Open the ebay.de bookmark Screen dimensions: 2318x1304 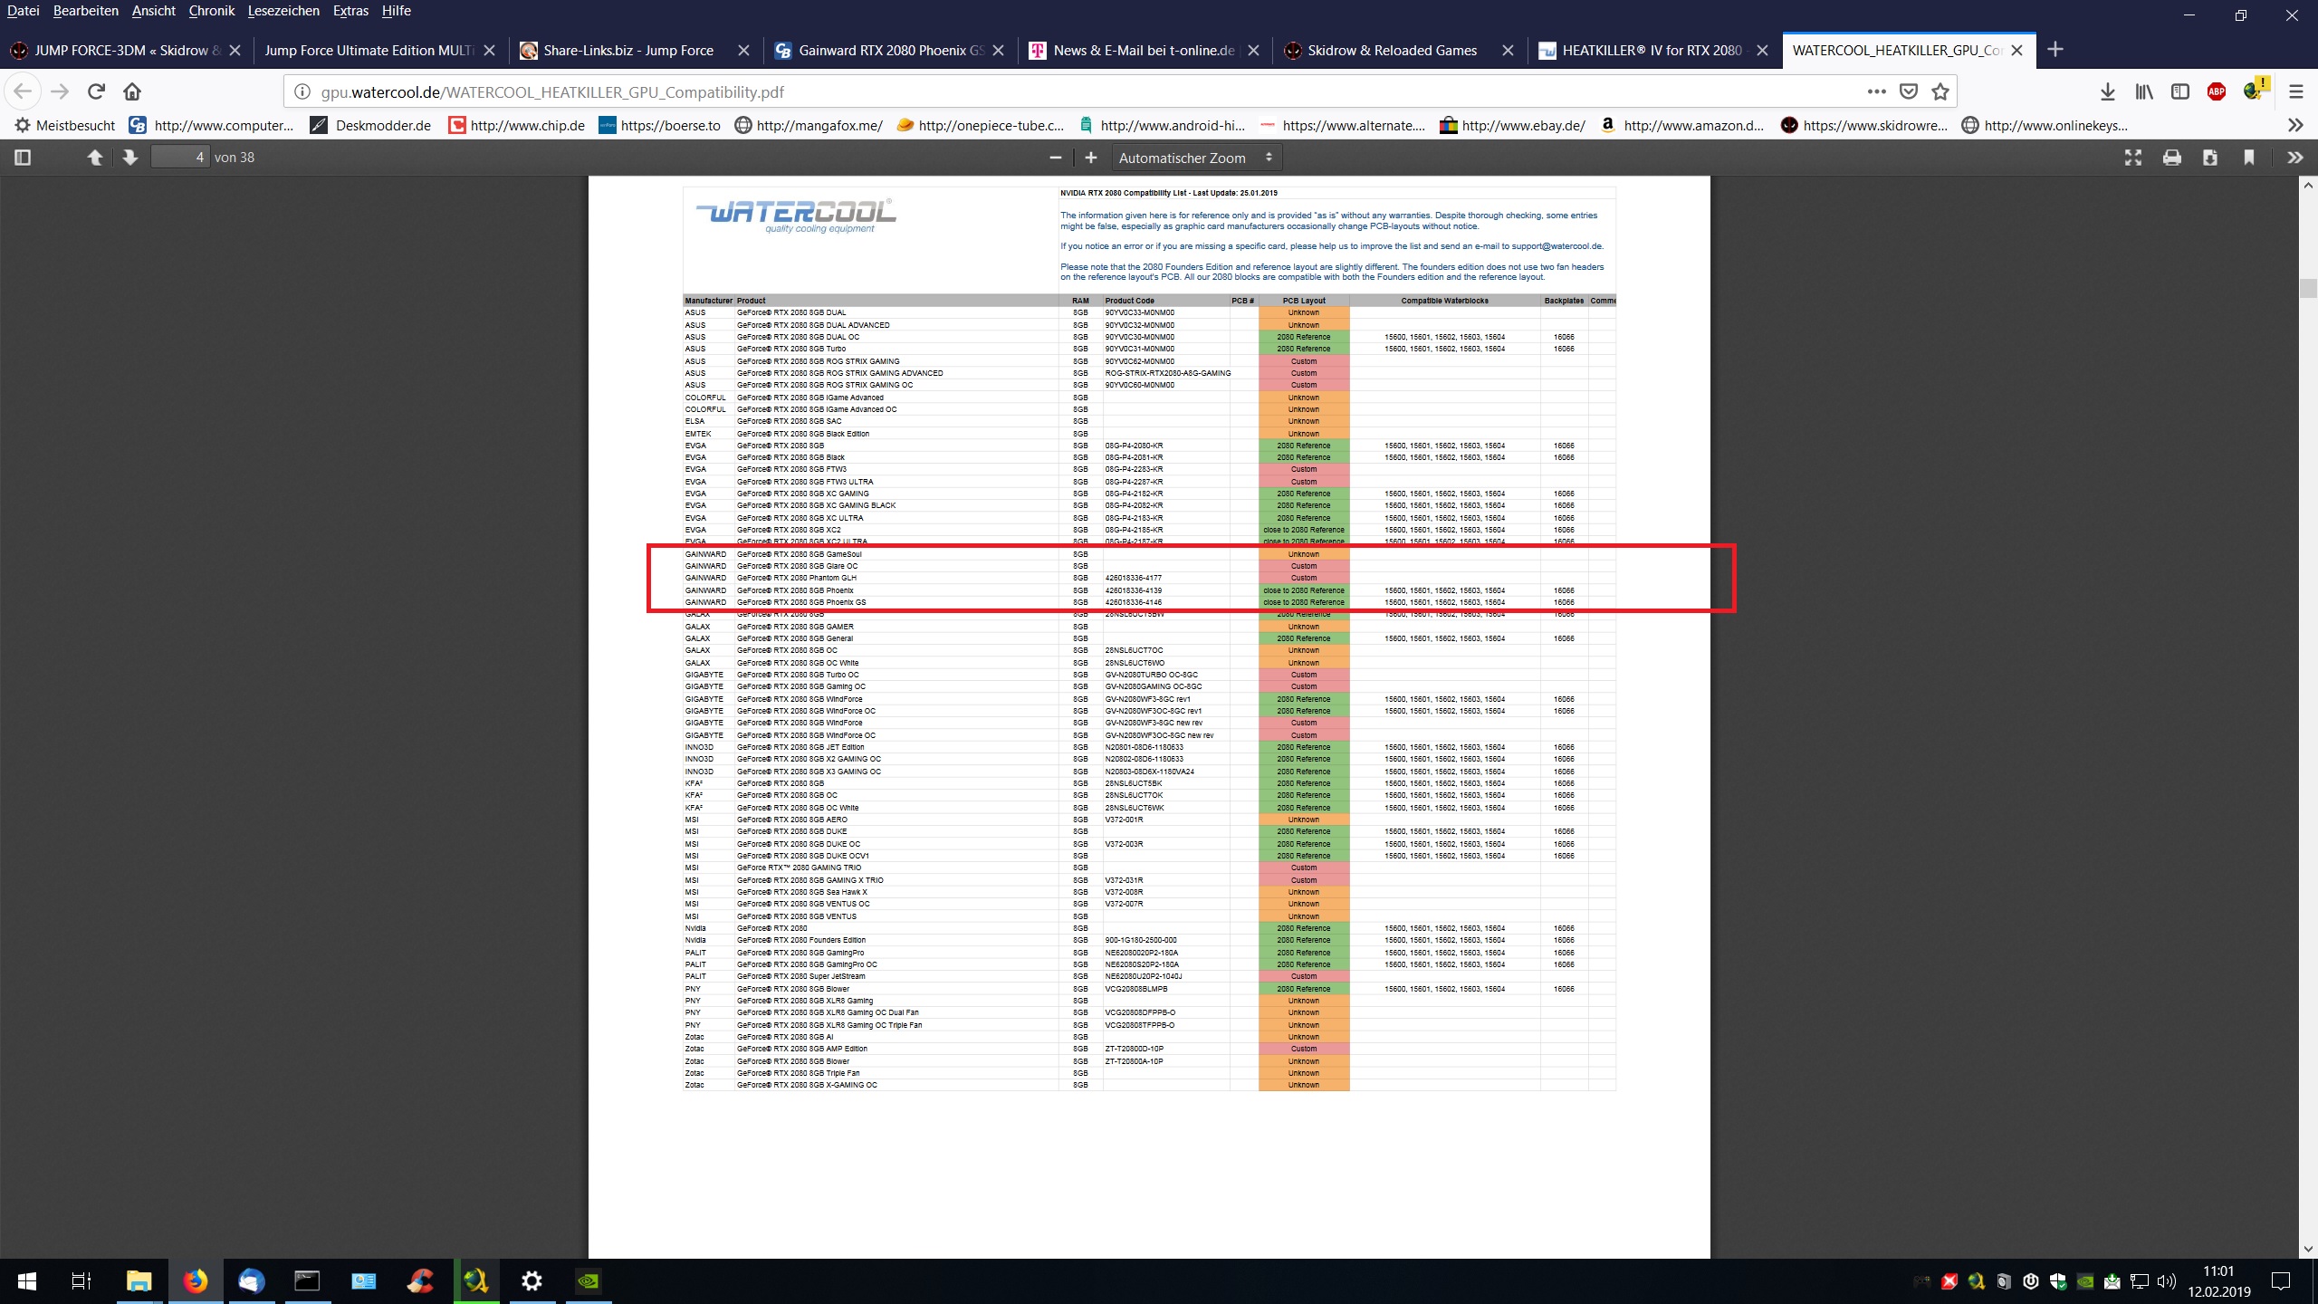coord(1512,126)
